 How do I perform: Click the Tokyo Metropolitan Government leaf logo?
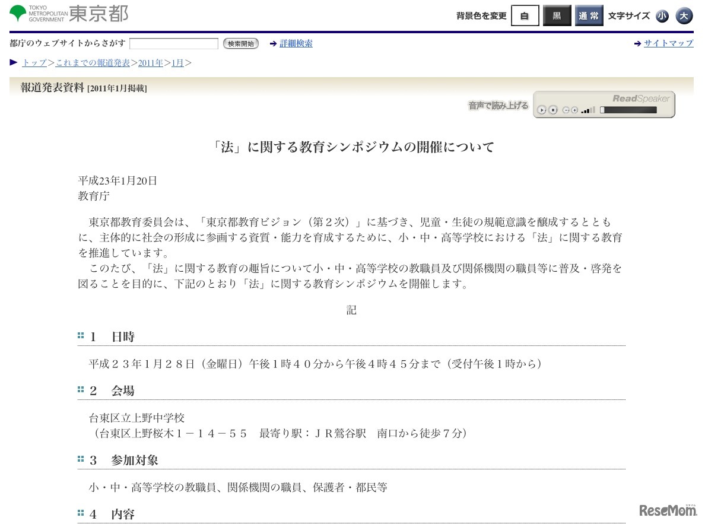pyautogui.click(x=19, y=13)
